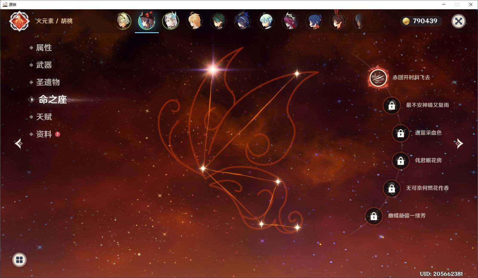Select the dark-green-haired character portrait

click(218, 21)
